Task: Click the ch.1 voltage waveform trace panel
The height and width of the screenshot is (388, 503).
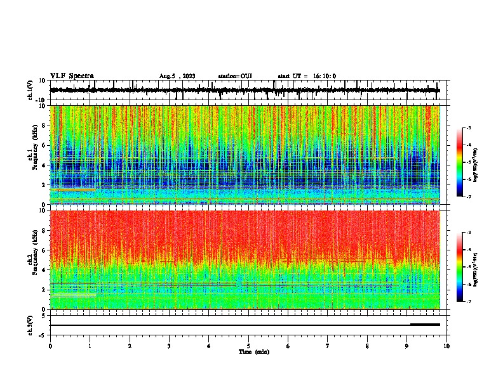Action: tap(250, 90)
